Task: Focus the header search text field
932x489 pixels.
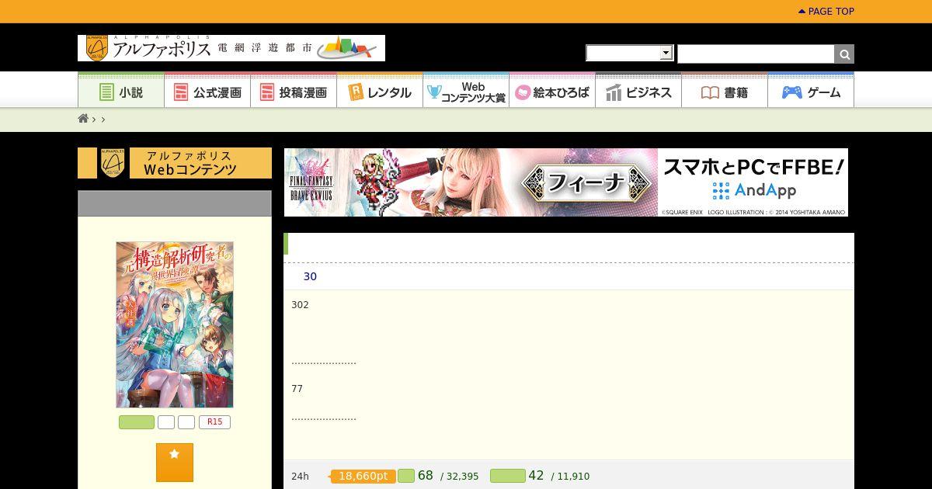Action: 756,54
